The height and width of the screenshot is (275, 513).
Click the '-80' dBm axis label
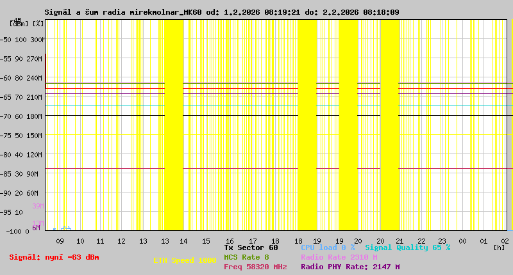click(x=6, y=155)
